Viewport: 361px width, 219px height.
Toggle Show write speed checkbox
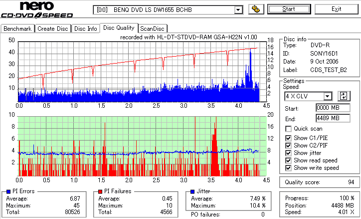pyautogui.click(x=288, y=168)
